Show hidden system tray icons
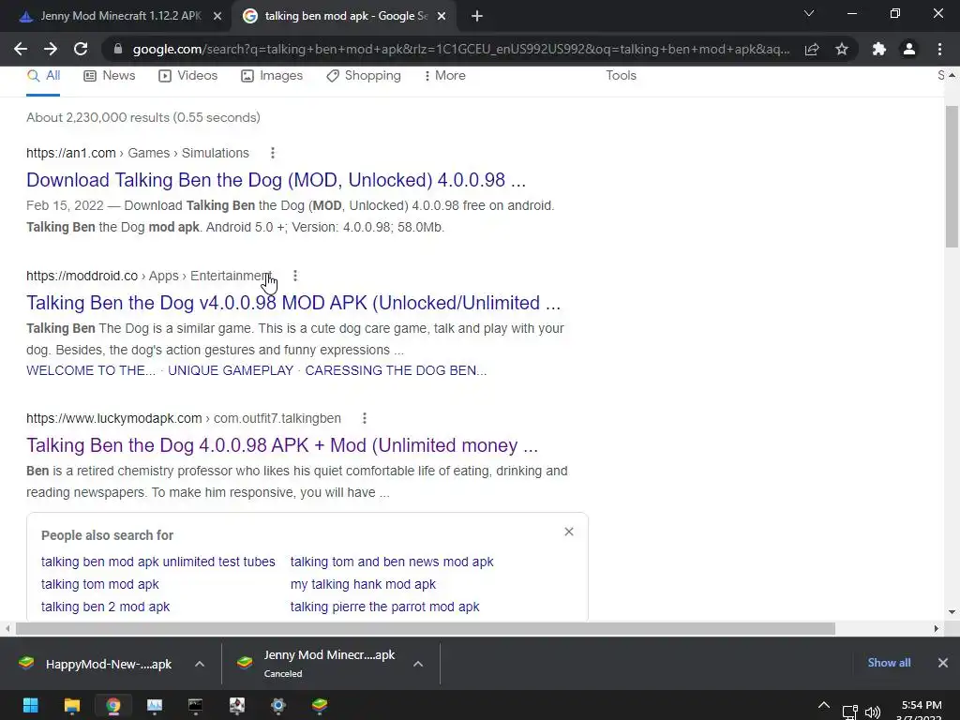Viewport: 960px width, 720px height. click(x=824, y=706)
